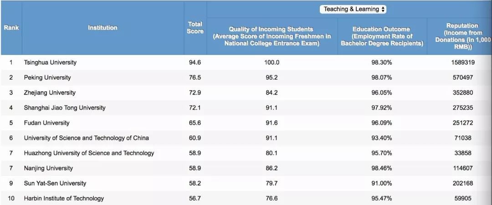Click the Fudan University name
The height and width of the screenshot is (205, 492).
(46, 123)
